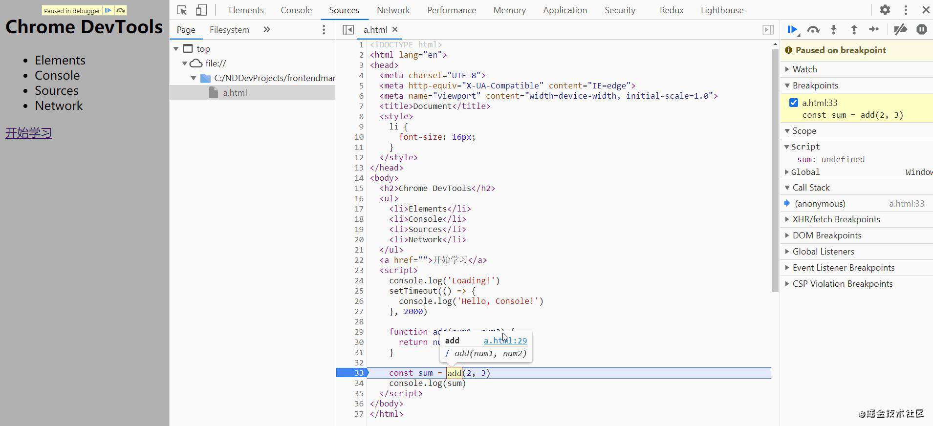
Task: Toggle device toolbar icon
Action: click(x=201, y=10)
